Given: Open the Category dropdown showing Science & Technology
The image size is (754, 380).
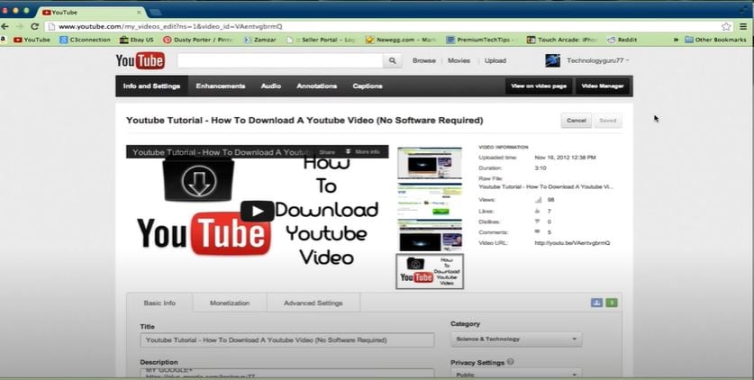Looking at the screenshot, I should (x=516, y=339).
